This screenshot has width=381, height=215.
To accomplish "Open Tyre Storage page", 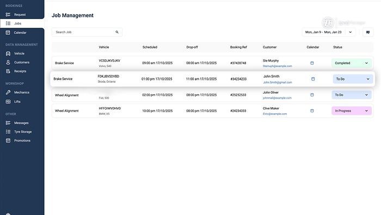I will point(23,132).
